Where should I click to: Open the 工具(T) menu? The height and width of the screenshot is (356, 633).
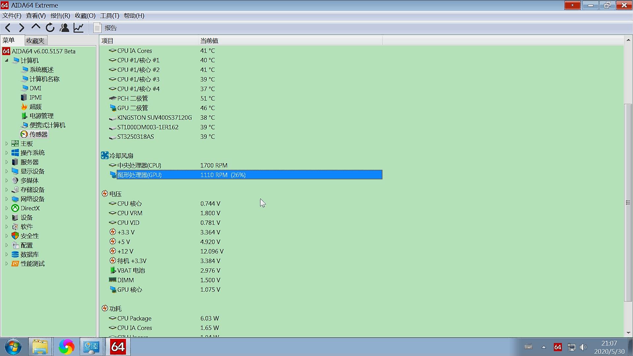point(109,16)
